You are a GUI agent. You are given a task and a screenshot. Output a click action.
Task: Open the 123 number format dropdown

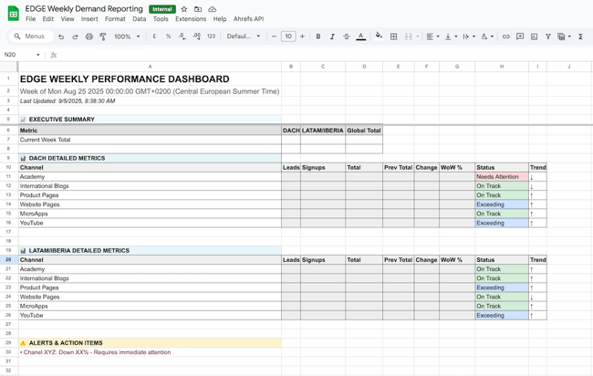[211, 37]
